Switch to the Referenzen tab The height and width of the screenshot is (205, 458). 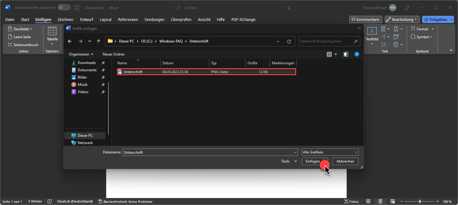[128, 19]
